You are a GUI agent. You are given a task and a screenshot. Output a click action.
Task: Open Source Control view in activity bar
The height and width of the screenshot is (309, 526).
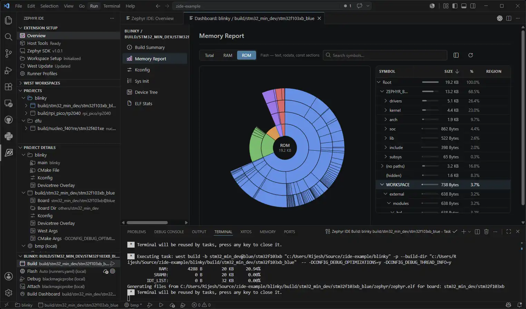(x=9, y=53)
